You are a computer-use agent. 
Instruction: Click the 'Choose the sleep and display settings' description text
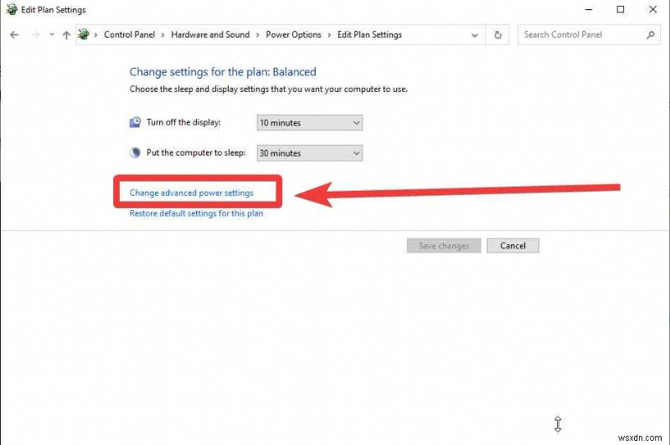point(268,90)
